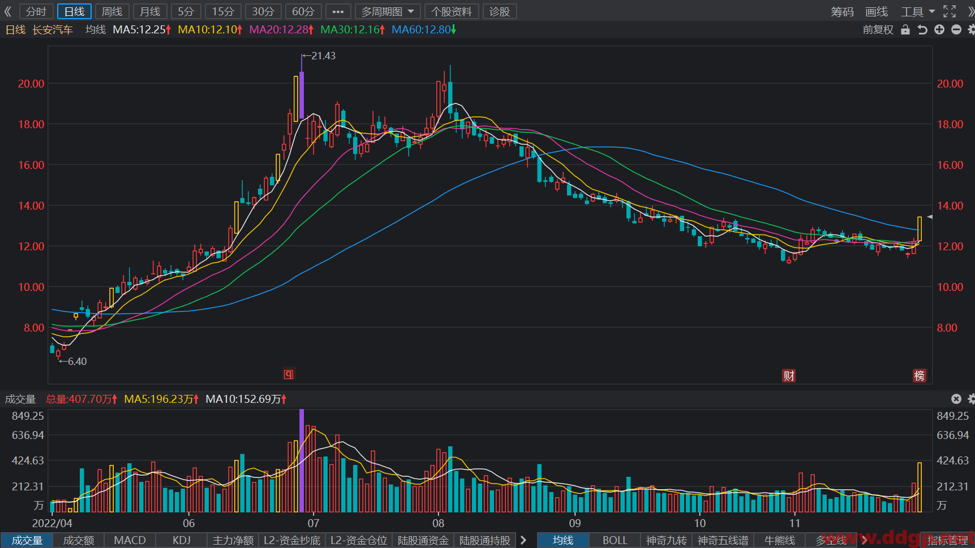Switch sub-chart to KDJ
Screen dimensions: 975x548
(182, 540)
